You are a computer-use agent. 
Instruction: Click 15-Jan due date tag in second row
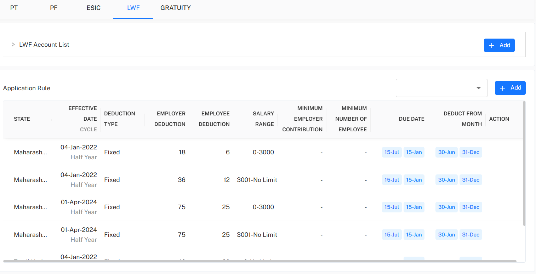414,180
